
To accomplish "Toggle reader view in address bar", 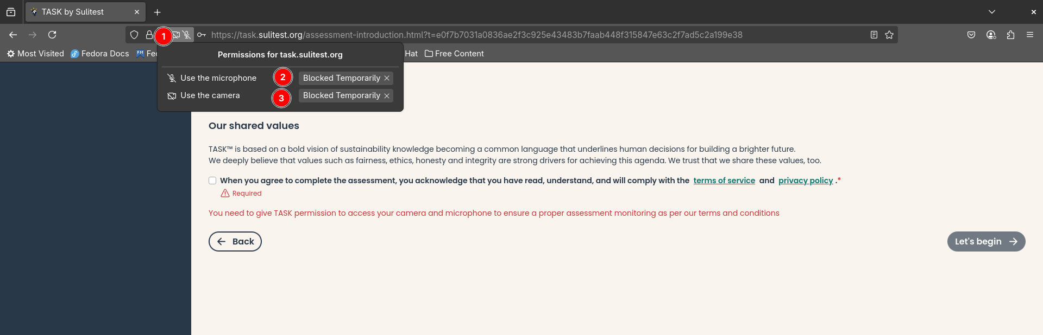I will pos(874,35).
